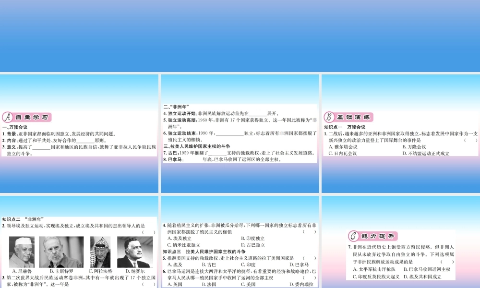
Task: Choose option A. 埃及独立
Action: 180,238
